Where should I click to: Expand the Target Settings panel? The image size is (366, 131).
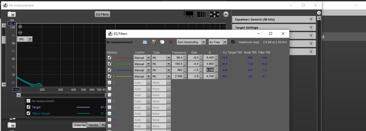pos(311,28)
